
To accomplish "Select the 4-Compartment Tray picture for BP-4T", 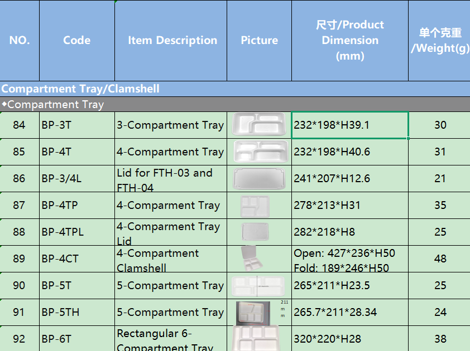I will click(x=260, y=151).
